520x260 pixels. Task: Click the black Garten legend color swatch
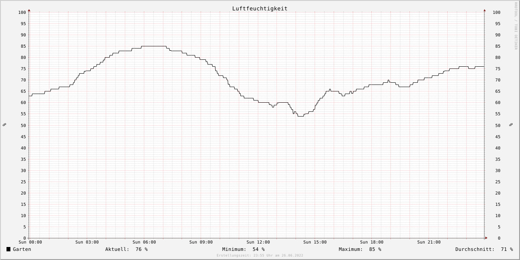tap(8, 249)
